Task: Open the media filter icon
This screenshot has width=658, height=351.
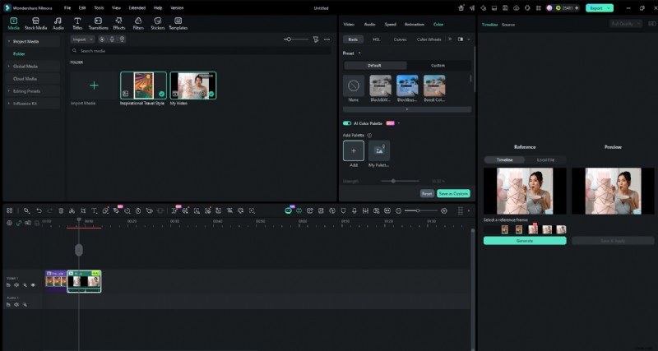Action: [x=316, y=39]
